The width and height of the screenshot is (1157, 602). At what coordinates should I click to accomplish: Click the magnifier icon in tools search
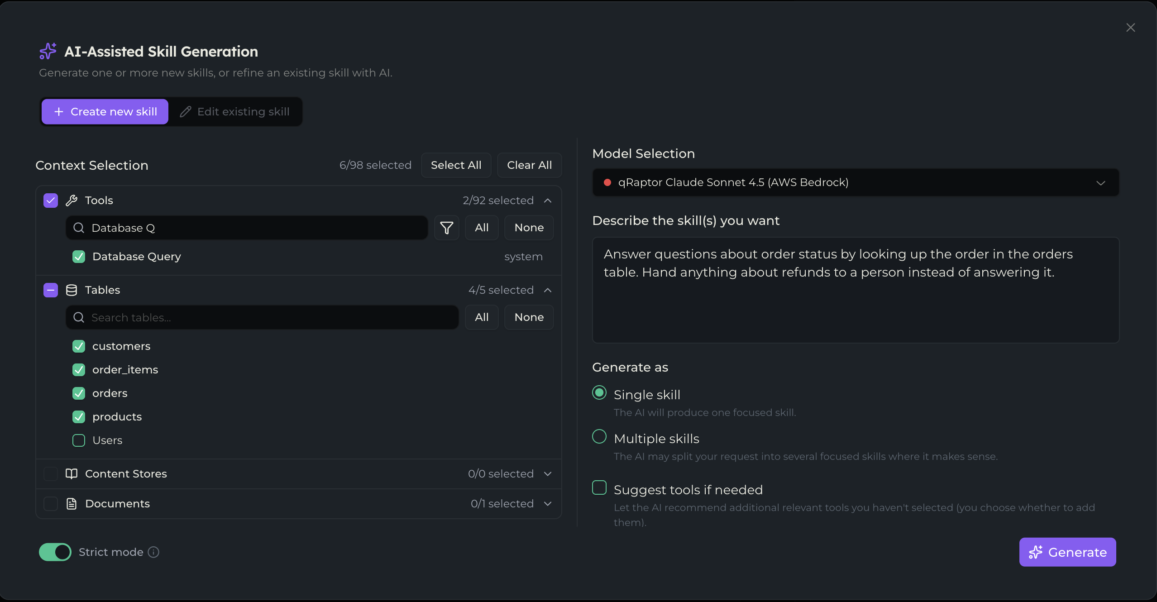(79, 228)
